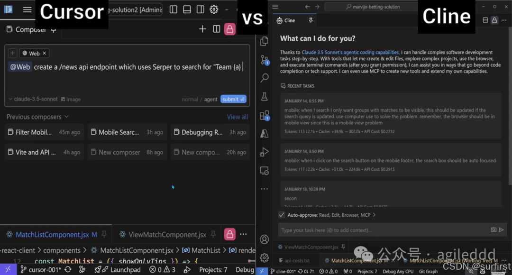The height and width of the screenshot is (275, 512).
Task: Open the hamburger menu in Cline window
Action: [275, 7]
